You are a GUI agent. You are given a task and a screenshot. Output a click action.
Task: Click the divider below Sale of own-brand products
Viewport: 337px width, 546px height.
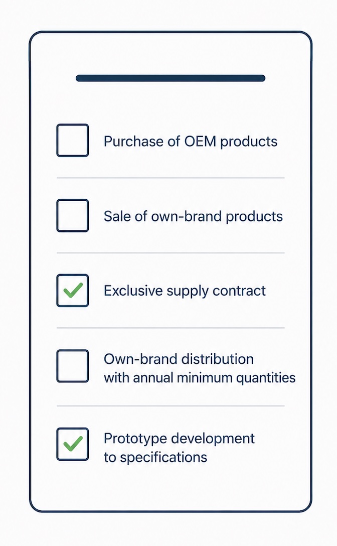pos(171,253)
